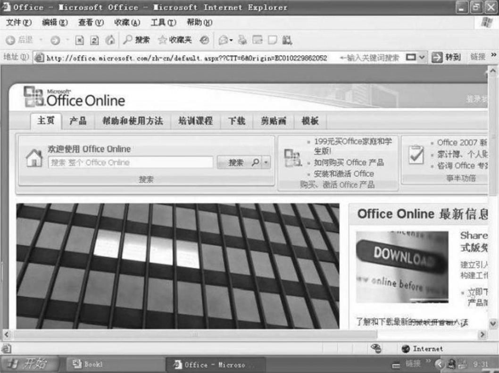Open the 如何购买 Office 产品 link

coord(349,163)
